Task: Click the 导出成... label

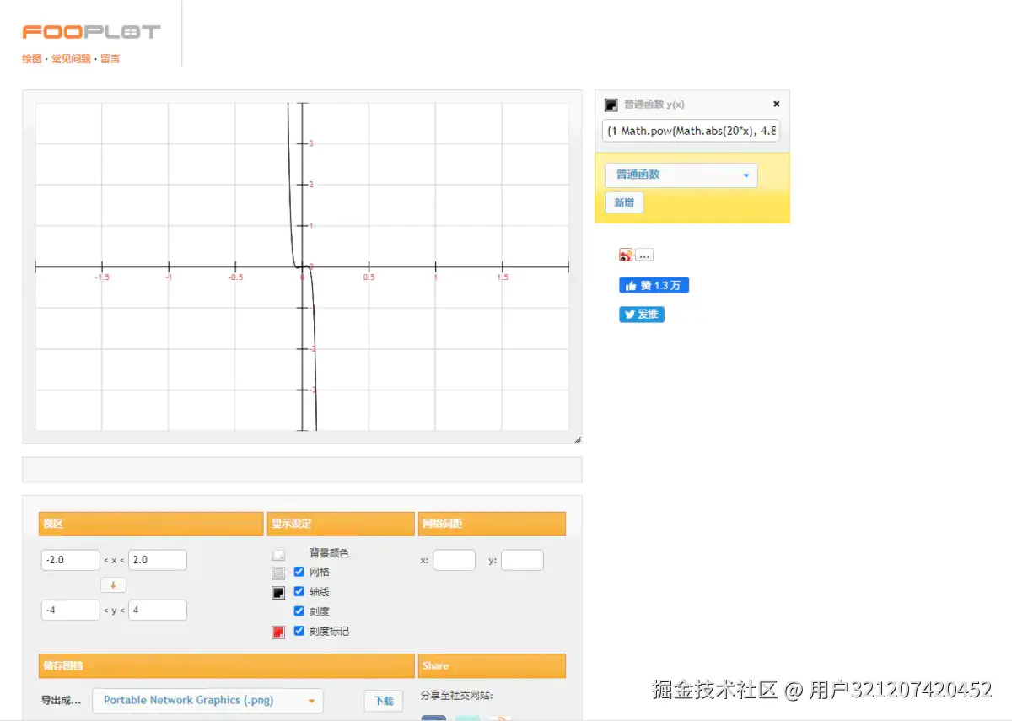Action: 62,700
